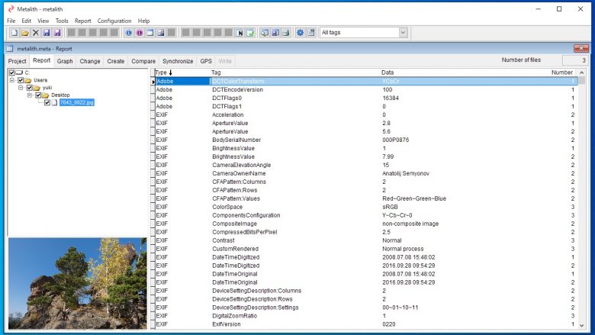Collapse the Desktop tree node
595x335 pixels.
click(x=30, y=95)
